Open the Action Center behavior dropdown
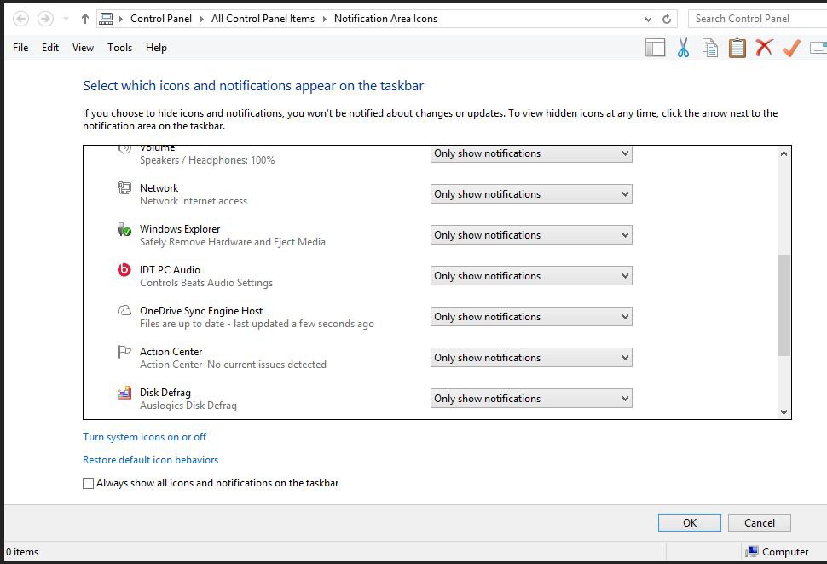The width and height of the screenshot is (827, 564). click(531, 357)
